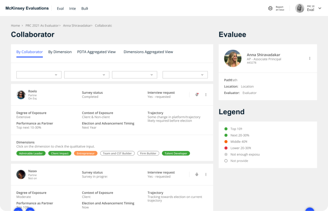
Task: Open the three-dot menu on Anna Shiravadakar card
Action: coord(310,58)
